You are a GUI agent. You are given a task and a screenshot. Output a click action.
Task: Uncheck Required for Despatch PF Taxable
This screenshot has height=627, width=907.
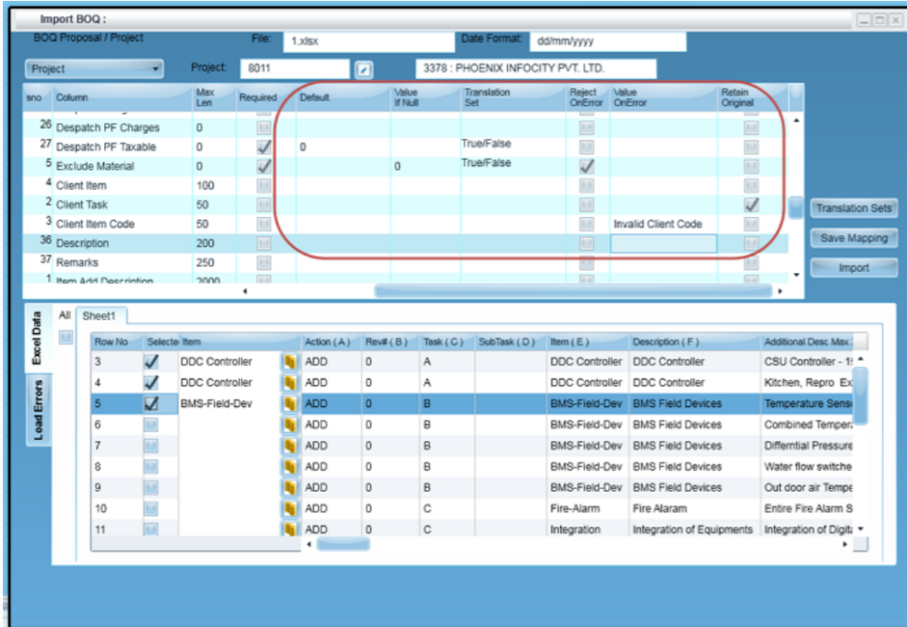click(x=264, y=146)
